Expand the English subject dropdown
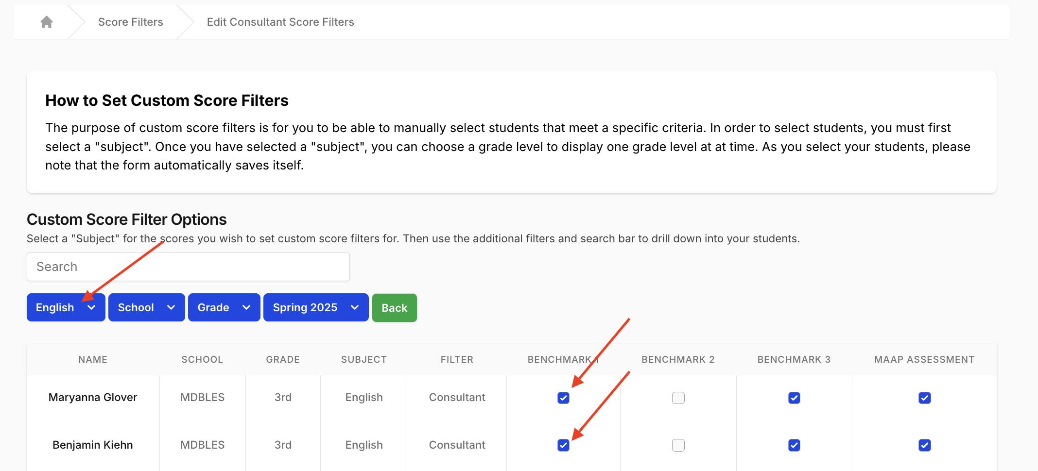Image resolution: width=1038 pixels, height=471 pixels. pos(66,307)
